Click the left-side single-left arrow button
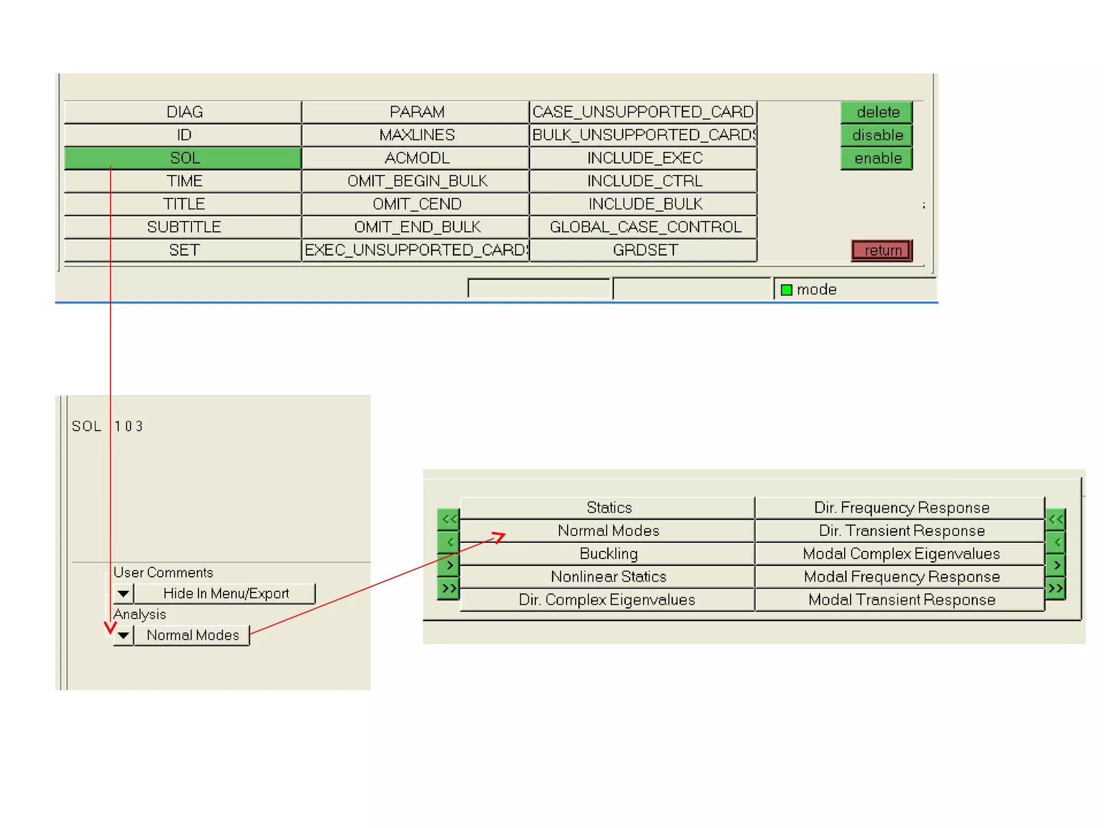 pyautogui.click(x=448, y=542)
